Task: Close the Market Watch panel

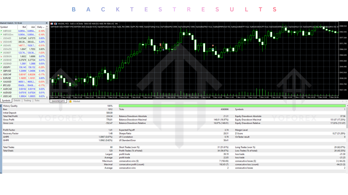Action: (47, 23)
